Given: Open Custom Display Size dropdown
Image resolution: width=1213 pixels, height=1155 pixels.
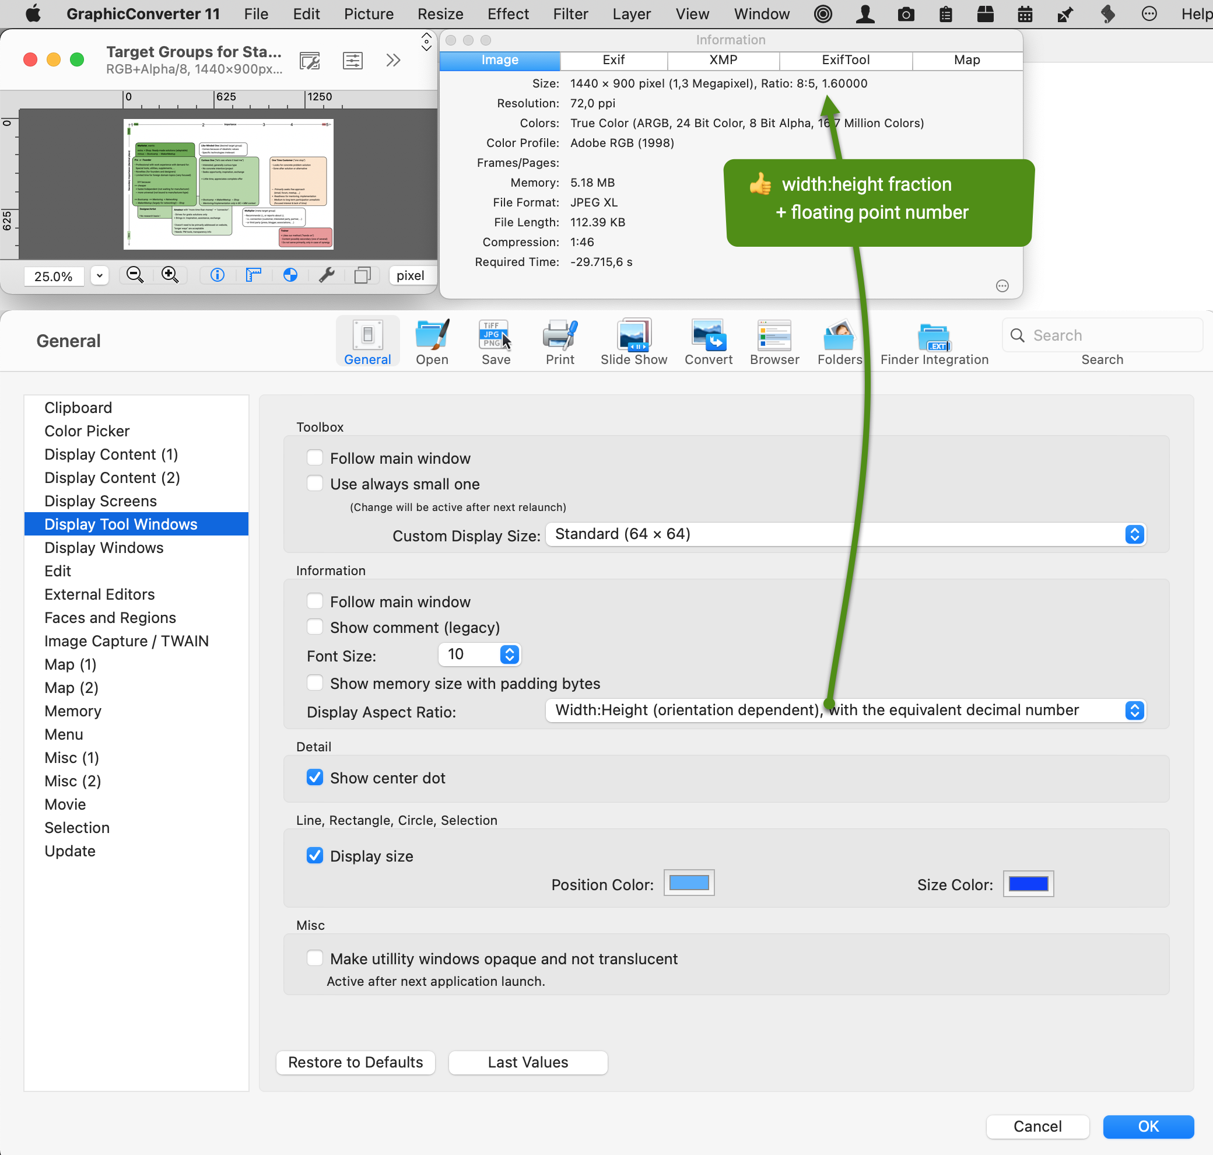Looking at the screenshot, I should coord(845,534).
